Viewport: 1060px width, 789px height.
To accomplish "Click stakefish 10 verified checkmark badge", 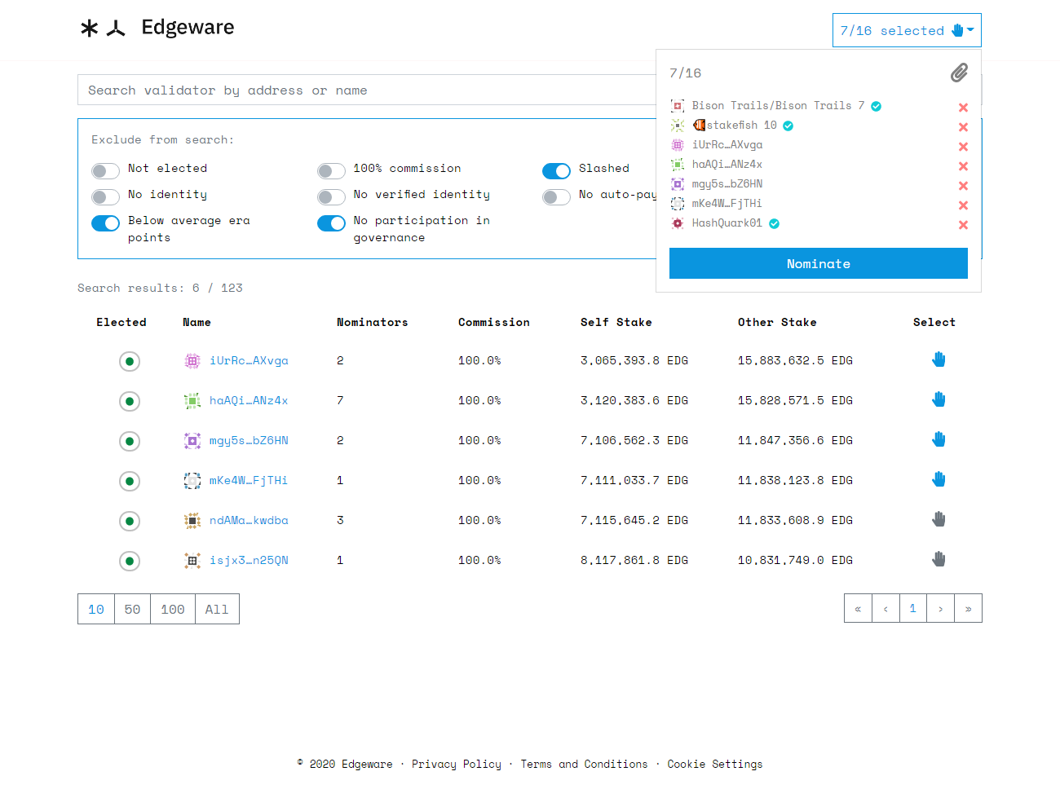I will (x=788, y=126).
